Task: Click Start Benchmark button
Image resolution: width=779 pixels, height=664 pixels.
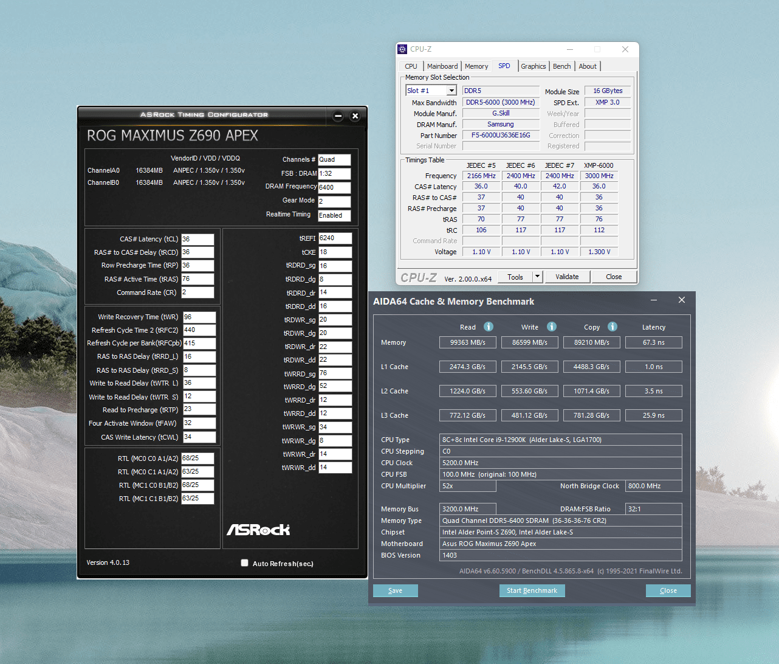Action: pos(532,590)
